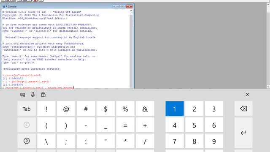Tap the dollar sign key

coord(105,109)
